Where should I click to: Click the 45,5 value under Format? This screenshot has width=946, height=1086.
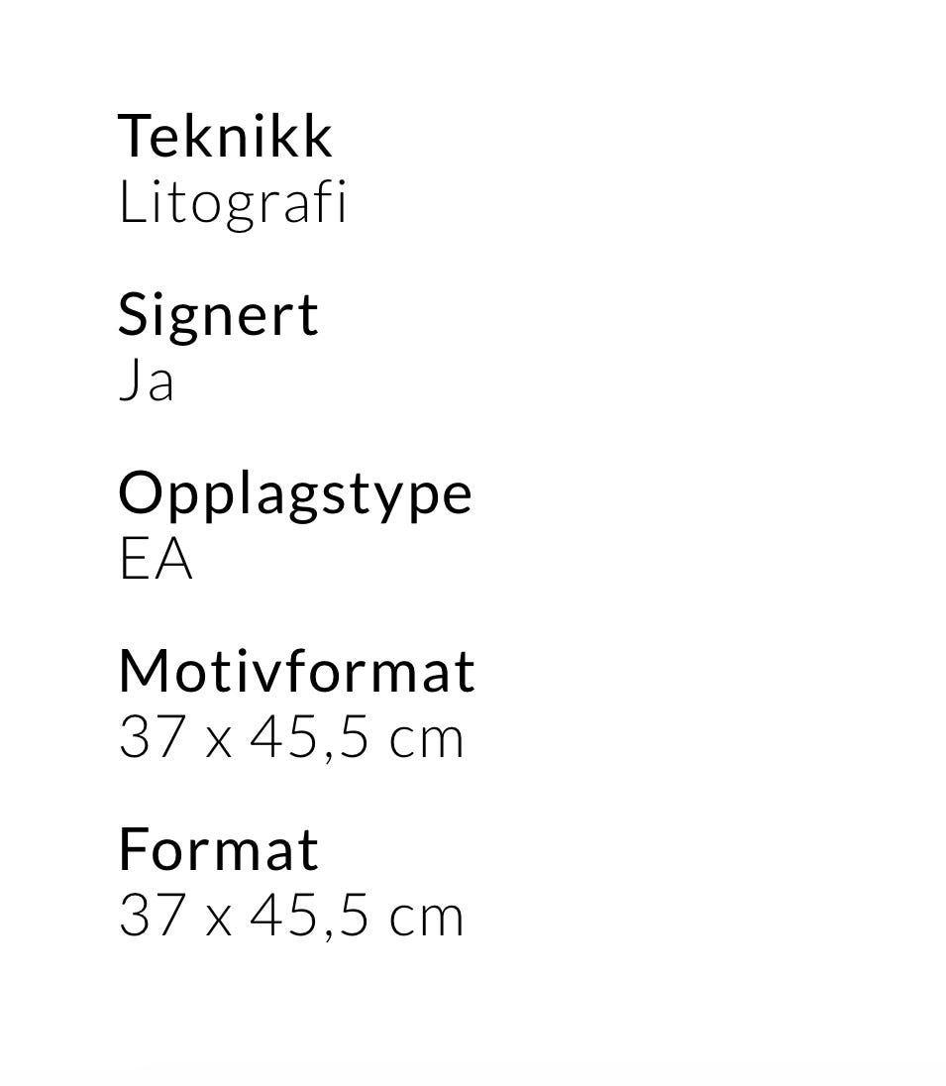309,916
